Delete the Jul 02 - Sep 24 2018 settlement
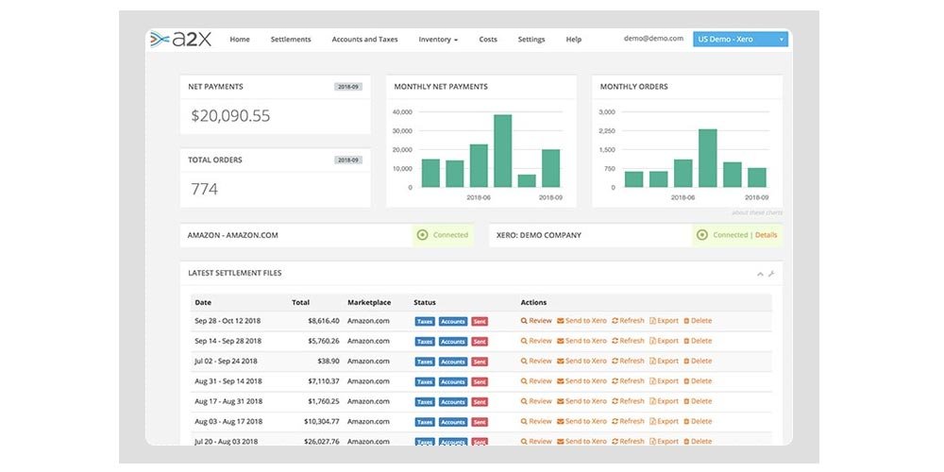Image resolution: width=944 pixels, height=472 pixels. point(698,362)
